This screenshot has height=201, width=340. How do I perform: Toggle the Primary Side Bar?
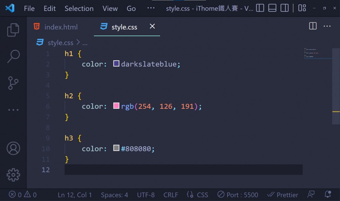click(x=260, y=8)
